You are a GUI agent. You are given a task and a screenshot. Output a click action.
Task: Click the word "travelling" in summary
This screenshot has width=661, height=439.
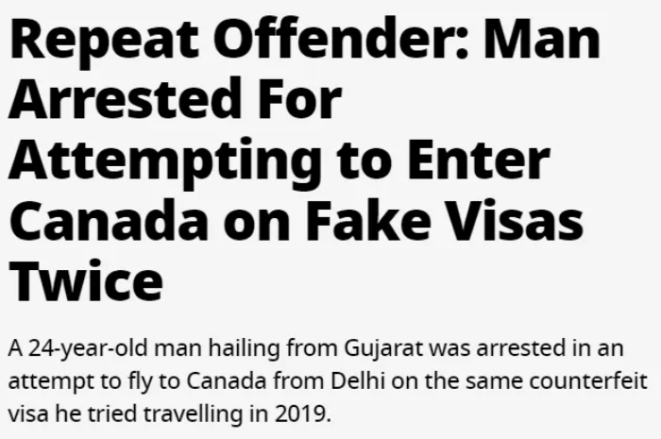coord(193,415)
